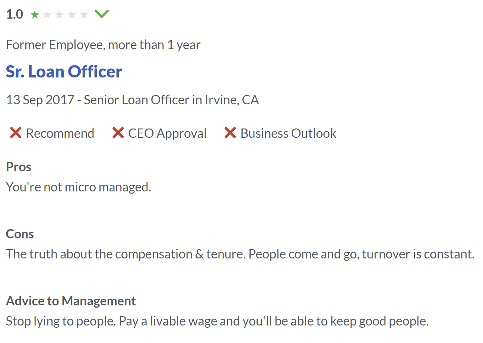483x343 pixels.
Task: Click the fourth gray rating star
Action: (x=72, y=15)
